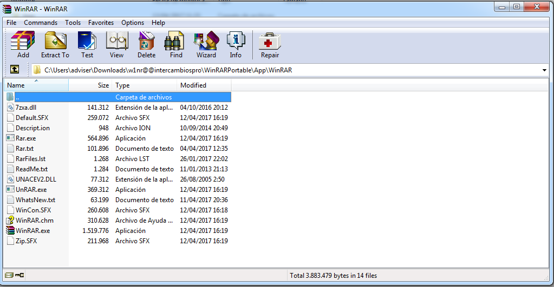
Task: Run the Test archive tool
Action: (87, 40)
